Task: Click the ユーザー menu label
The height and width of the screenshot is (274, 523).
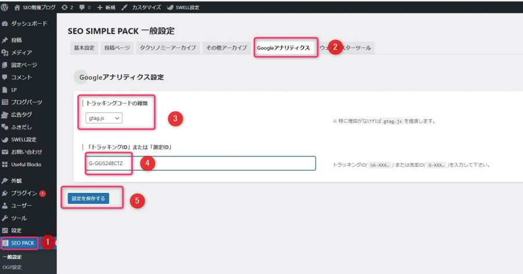Action: (x=22, y=206)
